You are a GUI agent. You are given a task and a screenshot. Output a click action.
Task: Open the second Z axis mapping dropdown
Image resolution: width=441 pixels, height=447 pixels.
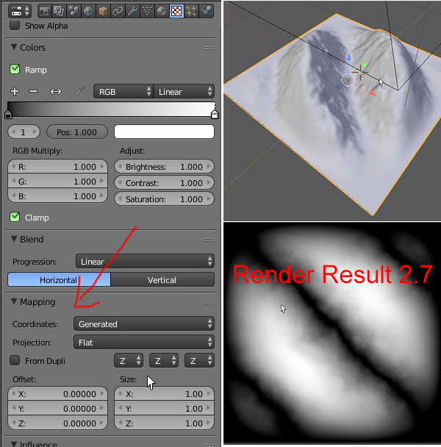point(164,361)
